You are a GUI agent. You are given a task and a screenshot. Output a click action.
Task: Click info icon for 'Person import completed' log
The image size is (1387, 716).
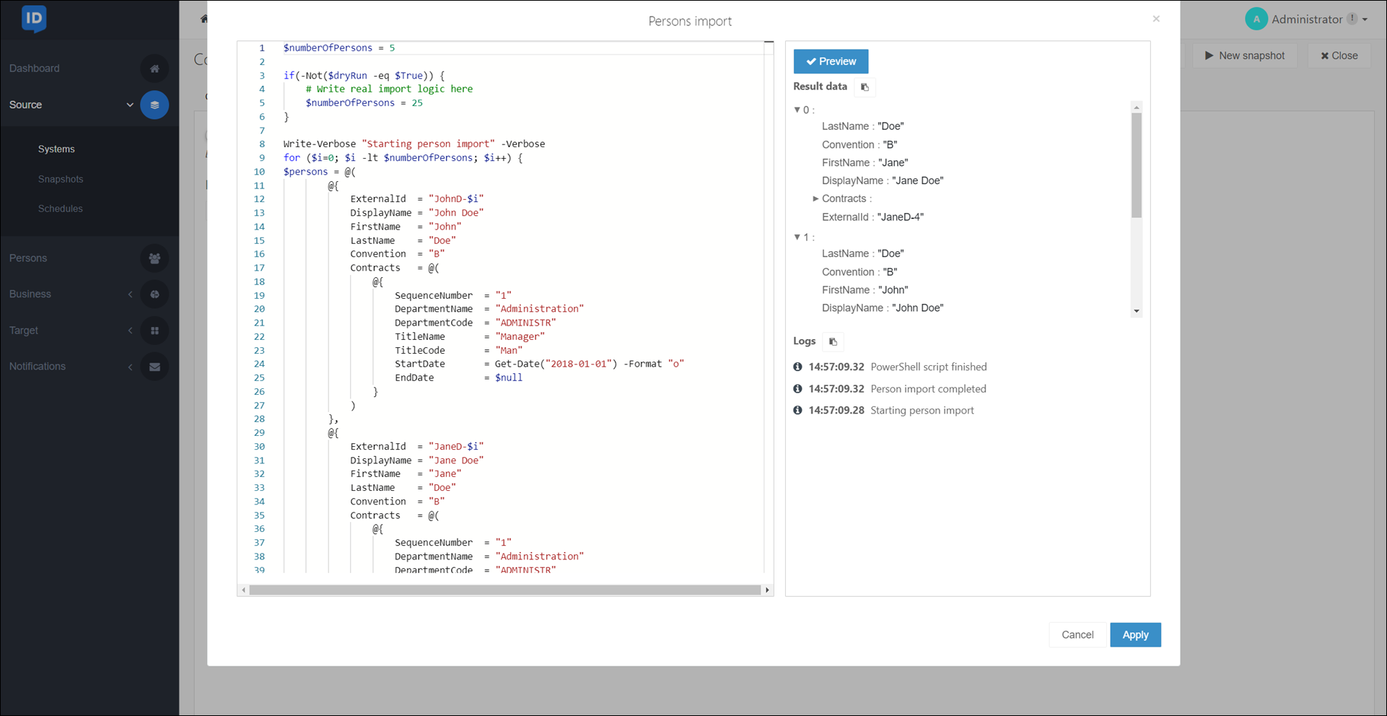797,388
